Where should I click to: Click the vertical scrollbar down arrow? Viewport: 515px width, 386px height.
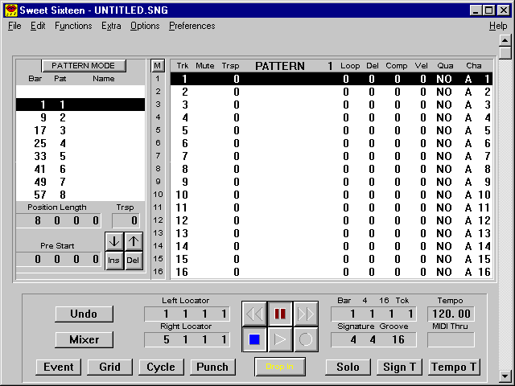(x=505, y=376)
